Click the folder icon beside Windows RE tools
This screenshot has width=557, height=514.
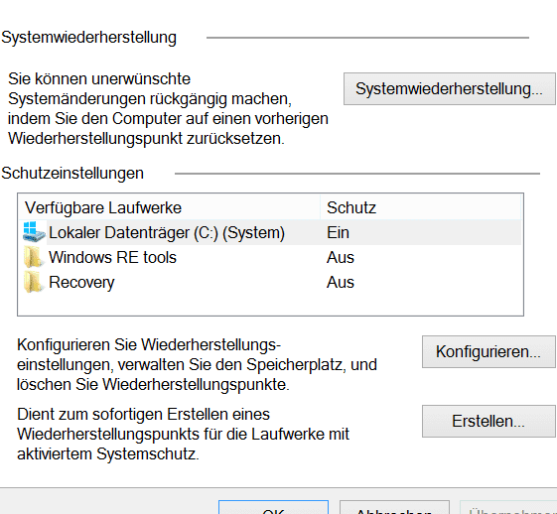click(x=34, y=257)
